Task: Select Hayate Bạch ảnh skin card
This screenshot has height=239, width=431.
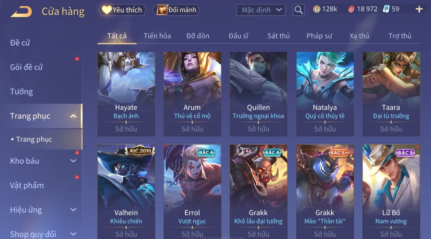Action: pyautogui.click(x=126, y=94)
